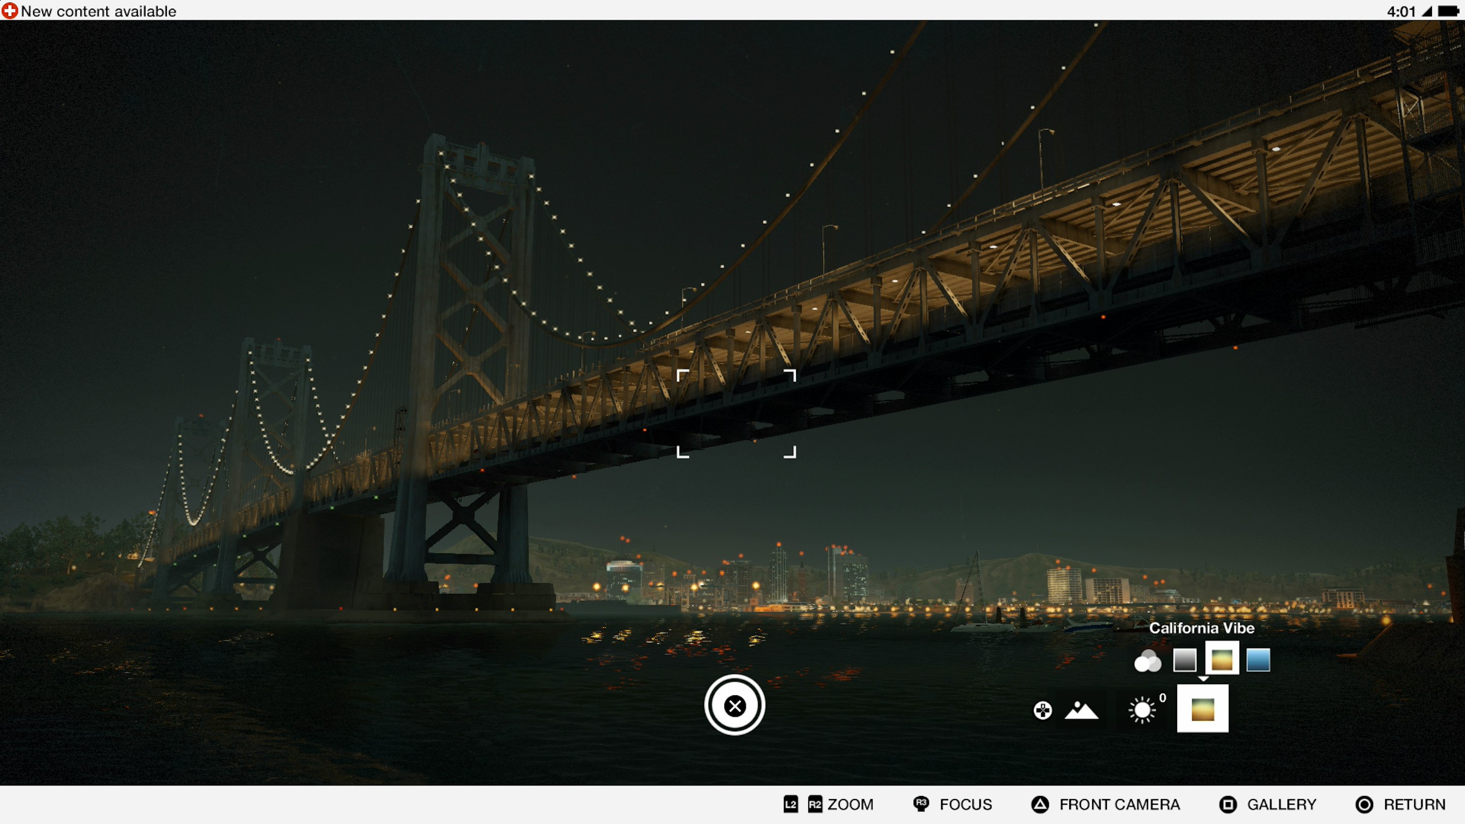The image size is (1465, 824).
Task: Click the L2 zoom out button icon
Action: (790, 804)
